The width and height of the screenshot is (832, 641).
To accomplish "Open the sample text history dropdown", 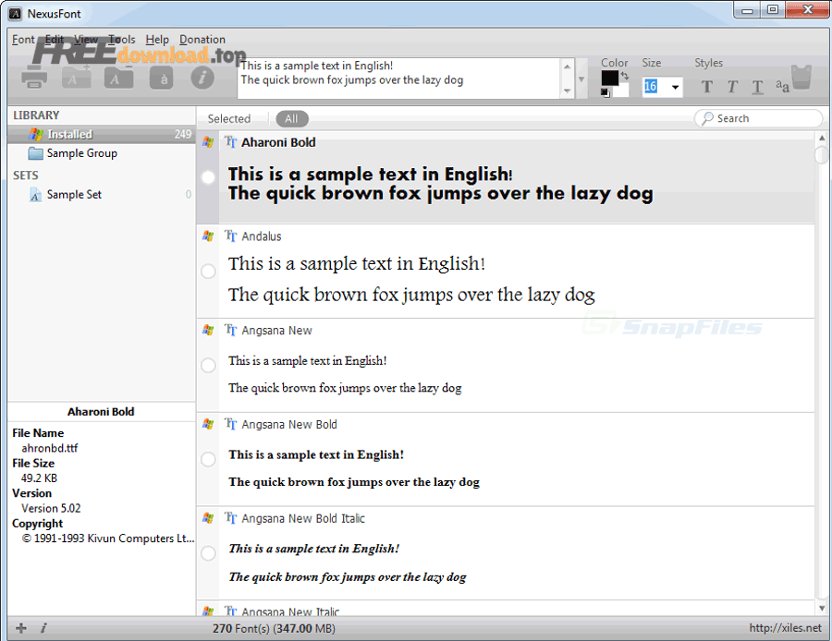I will 581,79.
